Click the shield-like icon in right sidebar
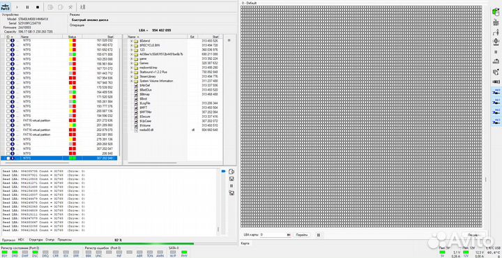Viewport: 502px width, 258px height. [x=496, y=72]
